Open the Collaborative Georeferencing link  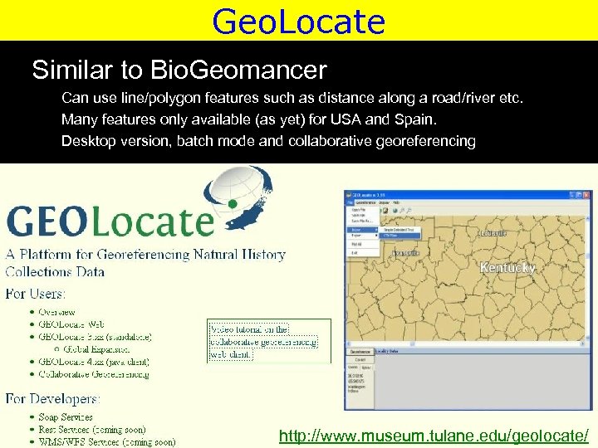coord(94,374)
